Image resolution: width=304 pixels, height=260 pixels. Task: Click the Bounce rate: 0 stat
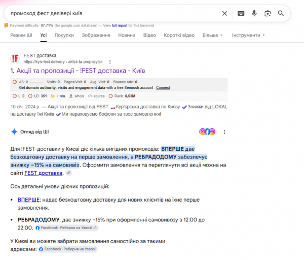click(125, 82)
